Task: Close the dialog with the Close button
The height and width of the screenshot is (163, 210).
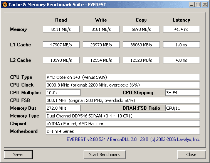Action: tap(192, 155)
